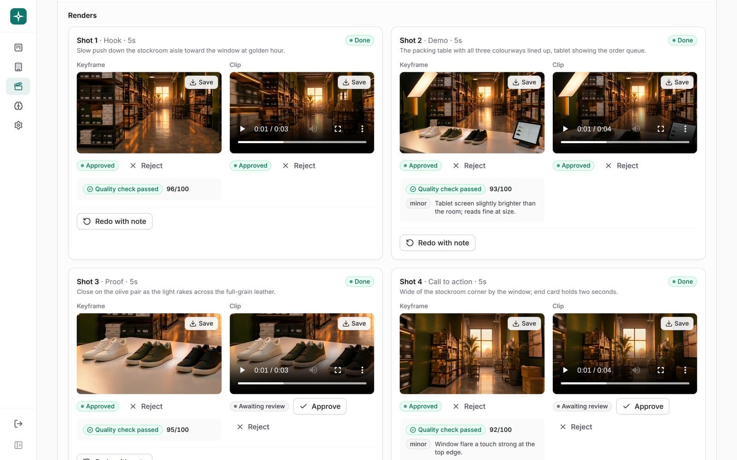Image resolution: width=737 pixels, height=460 pixels.
Task: Click Redo with note for Shot 2
Action: pyautogui.click(x=438, y=243)
